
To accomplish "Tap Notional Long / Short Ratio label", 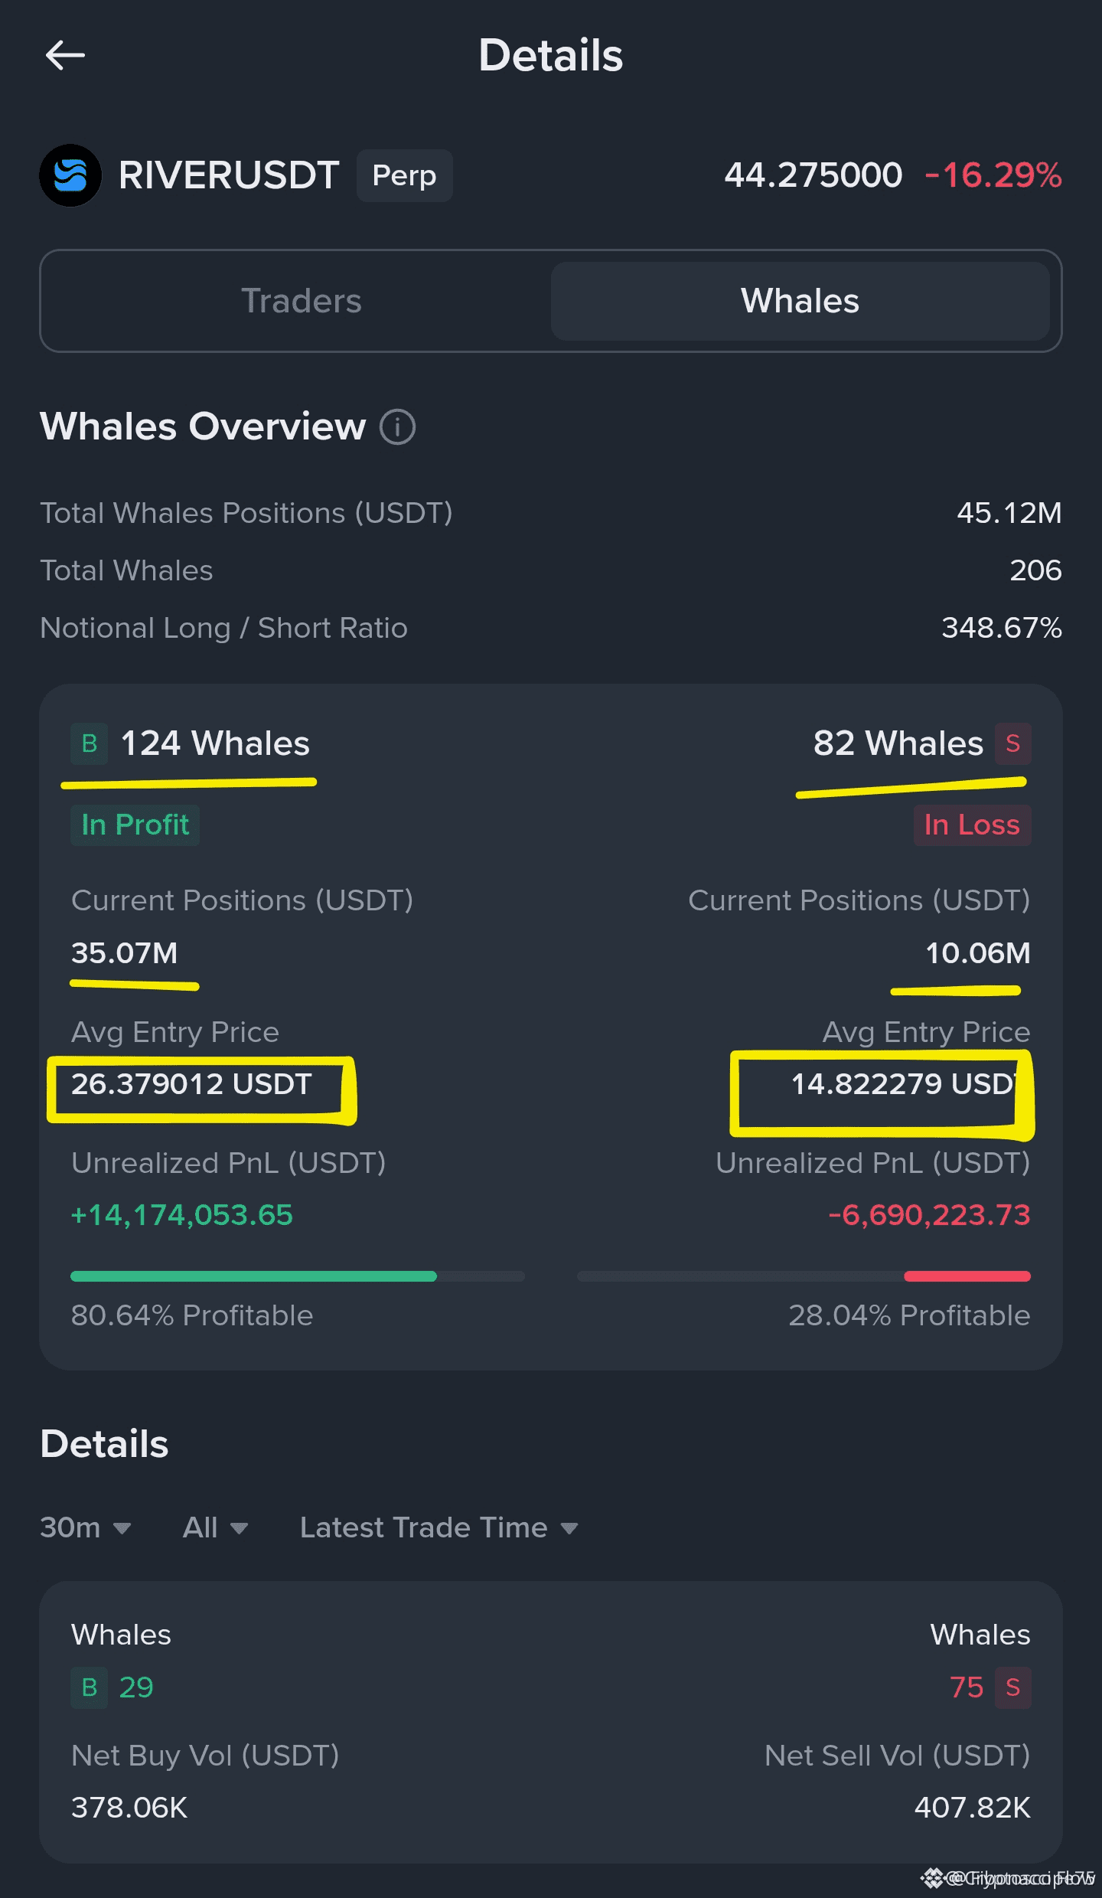I will tap(223, 628).
